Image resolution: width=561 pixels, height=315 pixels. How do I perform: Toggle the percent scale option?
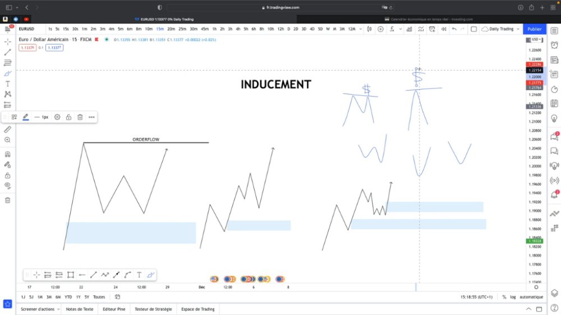click(x=504, y=297)
